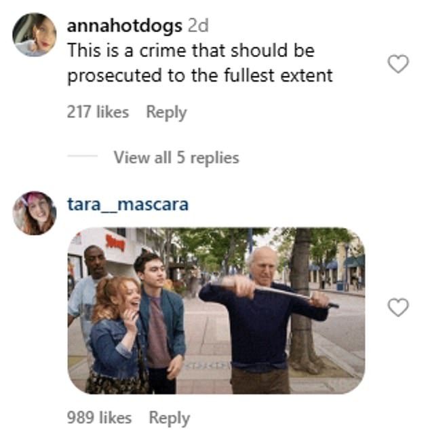The width and height of the screenshot is (430, 440).
Task: Click the red sign on the white building
Action: pos(115,242)
